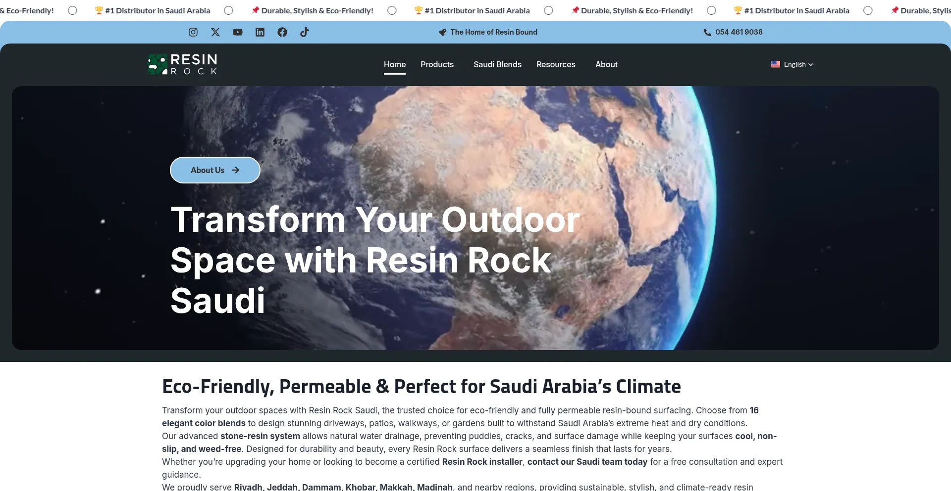Visit the YouTube channel icon
Screen dimensions: 951x491
(238, 32)
